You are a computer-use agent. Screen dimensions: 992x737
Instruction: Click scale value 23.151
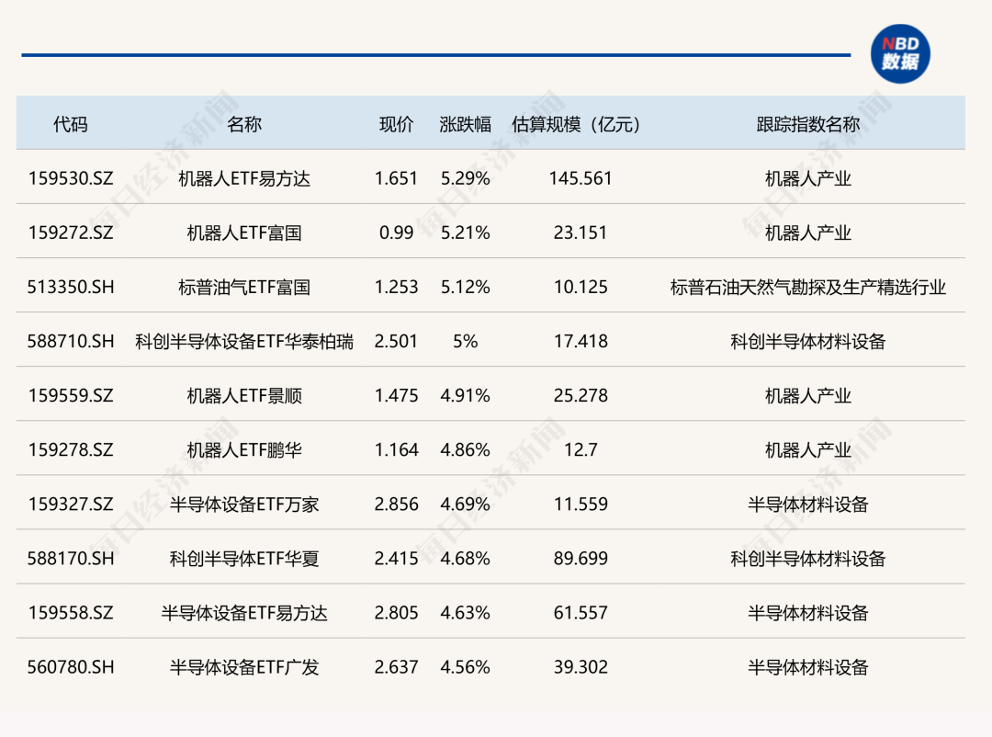581,233
